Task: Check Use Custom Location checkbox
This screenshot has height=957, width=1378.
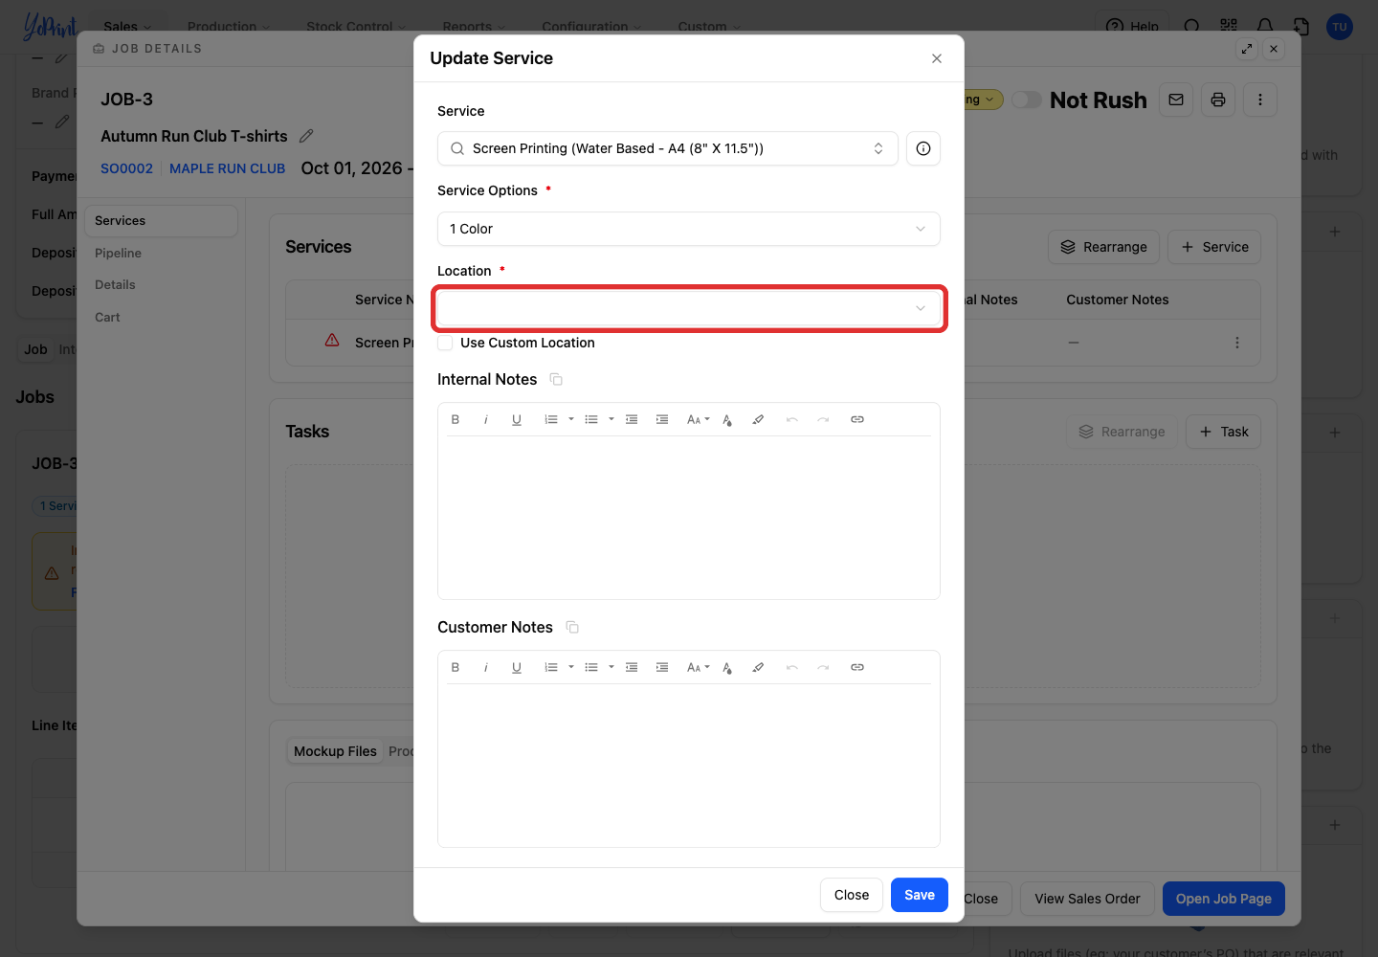Action: point(445,343)
